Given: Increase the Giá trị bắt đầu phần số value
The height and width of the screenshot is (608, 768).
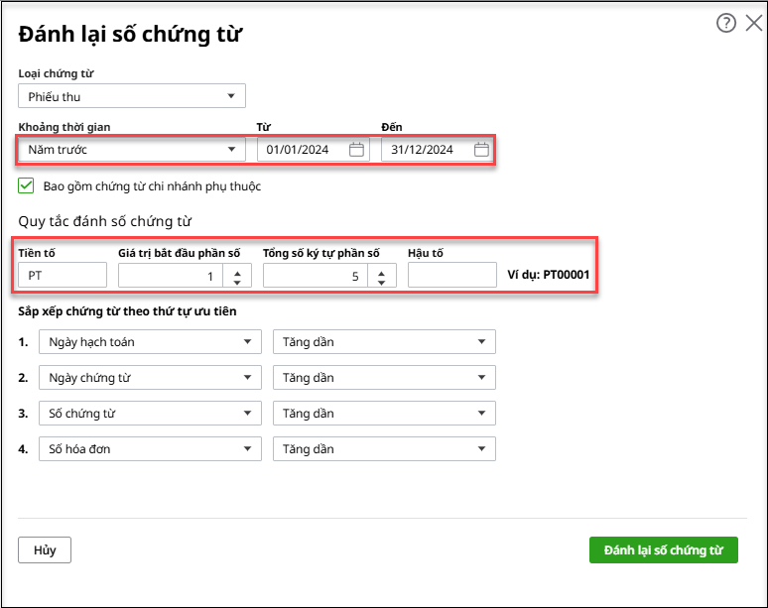Looking at the screenshot, I should click(x=237, y=270).
